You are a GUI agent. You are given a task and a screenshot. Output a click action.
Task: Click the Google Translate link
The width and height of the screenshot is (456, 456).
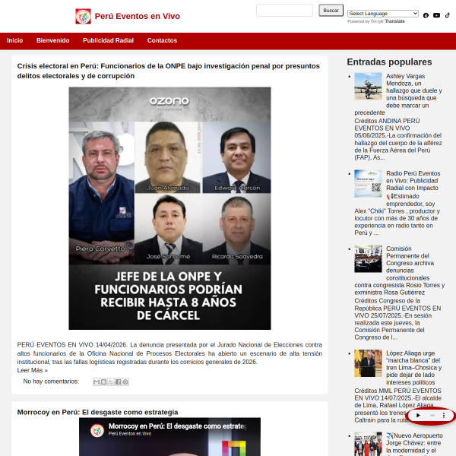pos(388,21)
